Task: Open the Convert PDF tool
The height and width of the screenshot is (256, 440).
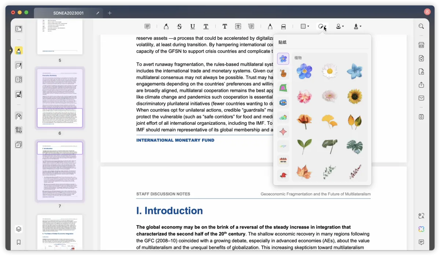Action: (x=421, y=59)
